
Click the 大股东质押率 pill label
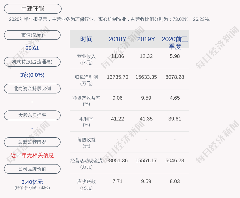click(x=32, y=115)
